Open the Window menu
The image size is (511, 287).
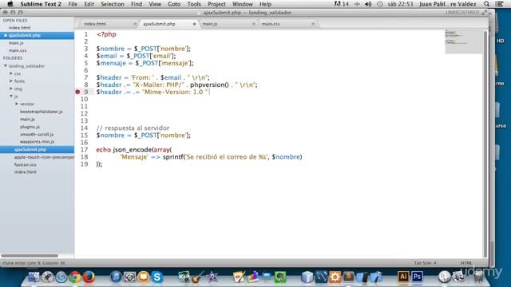click(242, 4)
